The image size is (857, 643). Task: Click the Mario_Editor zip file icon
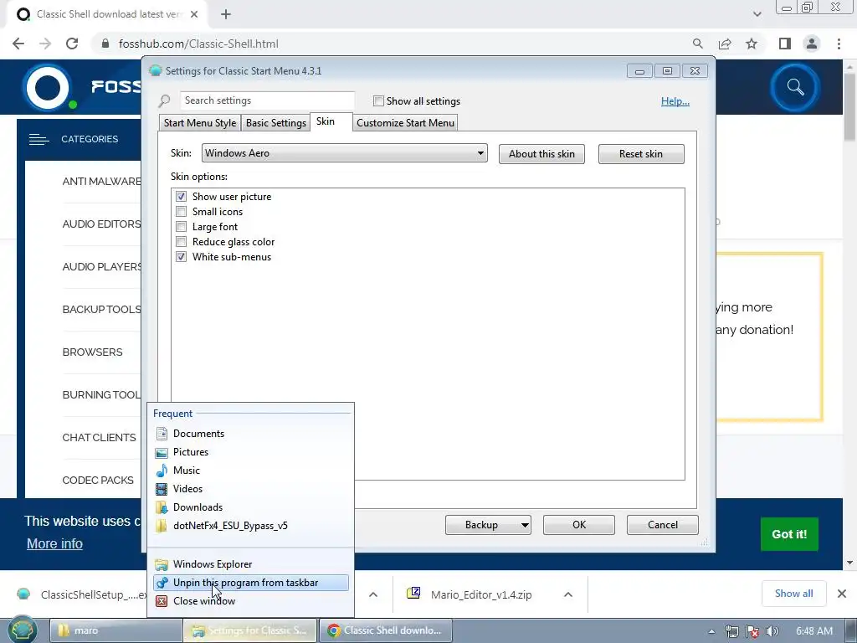tap(413, 594)
